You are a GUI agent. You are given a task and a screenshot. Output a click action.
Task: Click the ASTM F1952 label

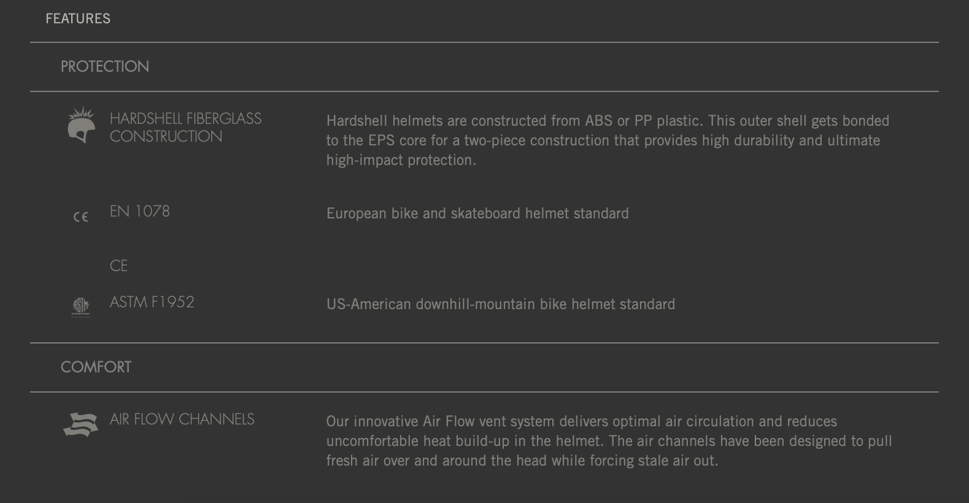click(x=152, y=302)
